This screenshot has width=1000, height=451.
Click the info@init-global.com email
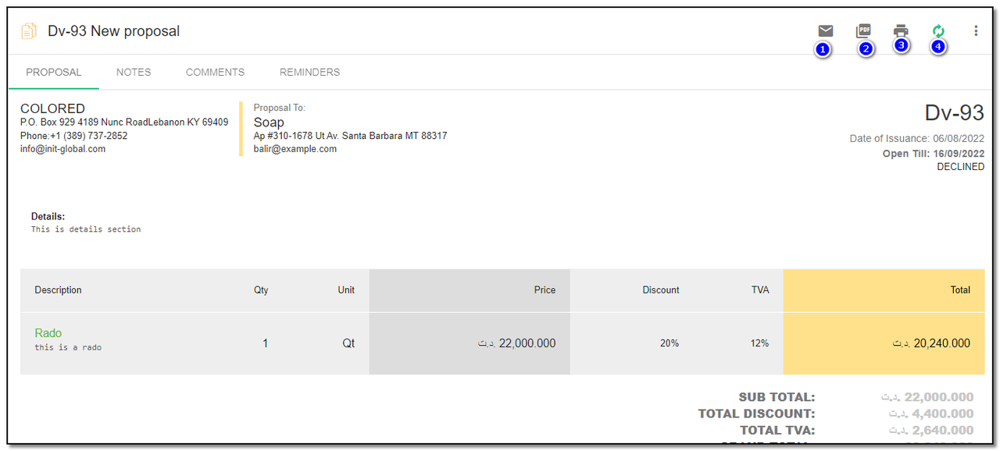(62, 149)
